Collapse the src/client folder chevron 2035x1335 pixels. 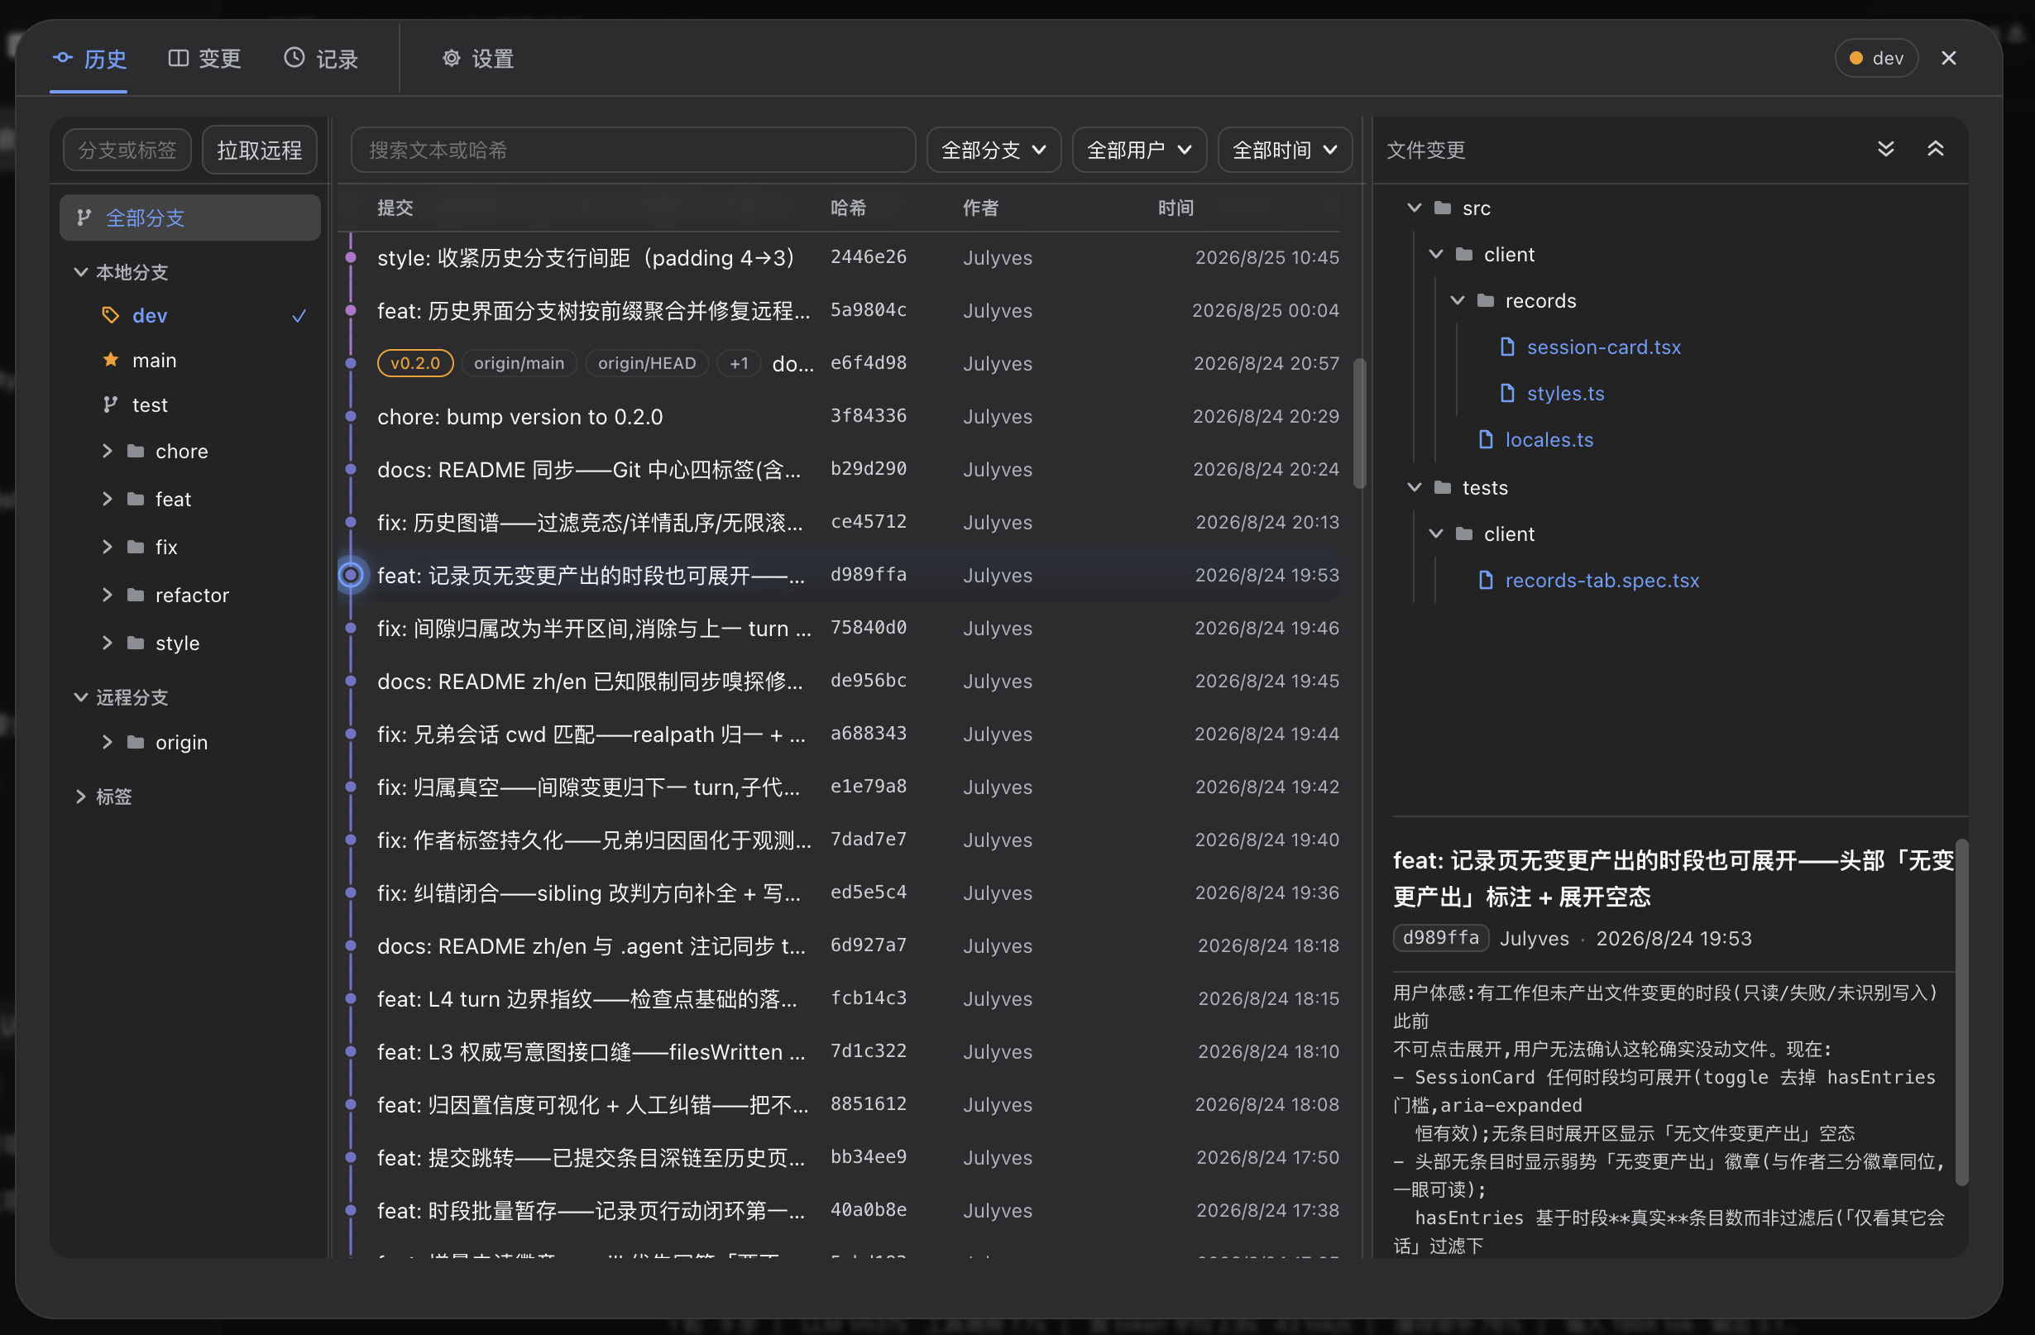(x=1435, y=254)
